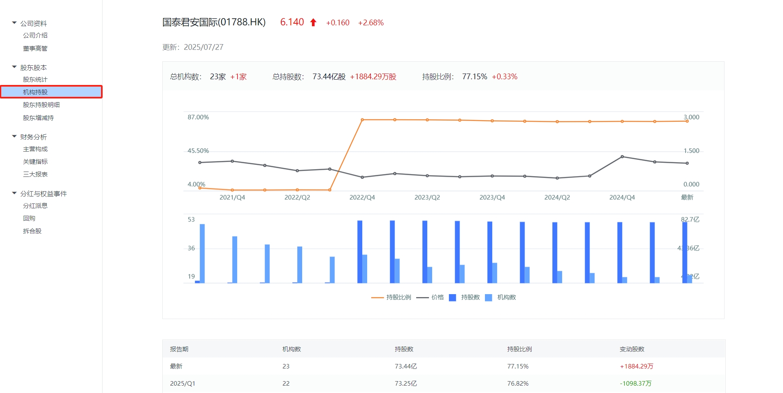Click 2021/Q4 axis label

click(232, 197)
